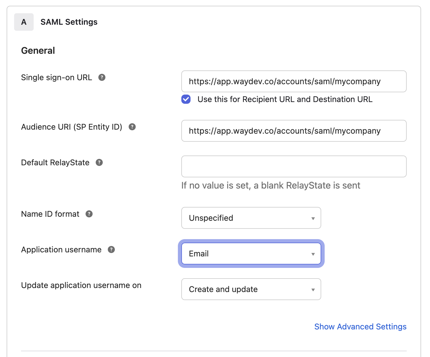Click the section A step badge
The height and width of the screenshot is (357, 430).
point(24,22)
